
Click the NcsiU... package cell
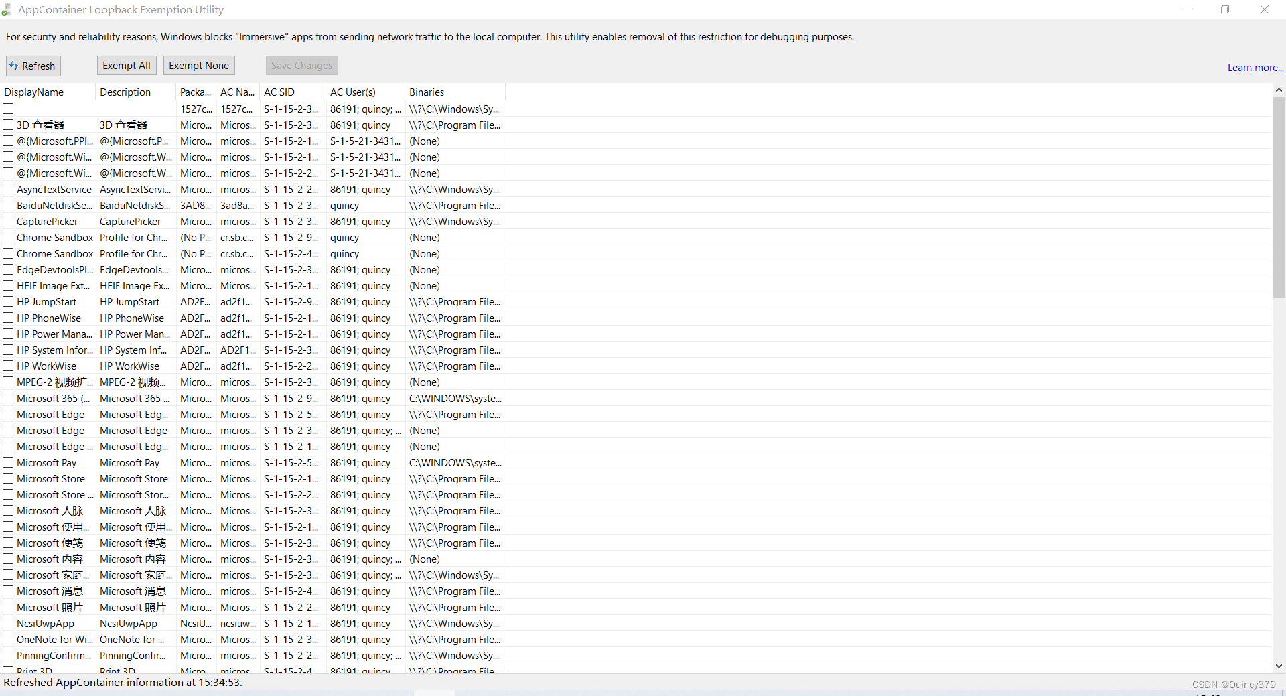(x=196, y=624)
